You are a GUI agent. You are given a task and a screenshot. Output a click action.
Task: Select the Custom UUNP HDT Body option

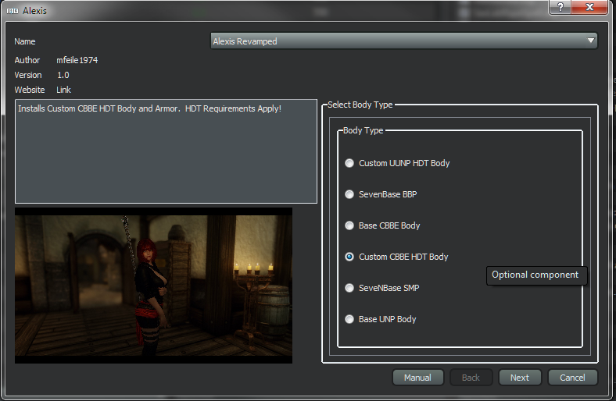[349, 164]
